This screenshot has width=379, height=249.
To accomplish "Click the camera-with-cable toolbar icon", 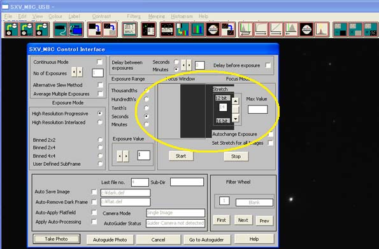I will [61, 29].
